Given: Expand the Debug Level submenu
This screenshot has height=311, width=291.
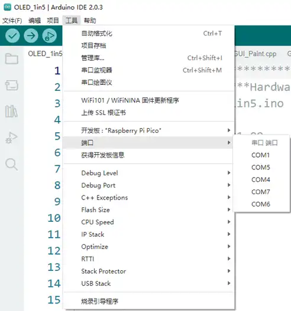Looking at the screenshot, I should point(148,173).
